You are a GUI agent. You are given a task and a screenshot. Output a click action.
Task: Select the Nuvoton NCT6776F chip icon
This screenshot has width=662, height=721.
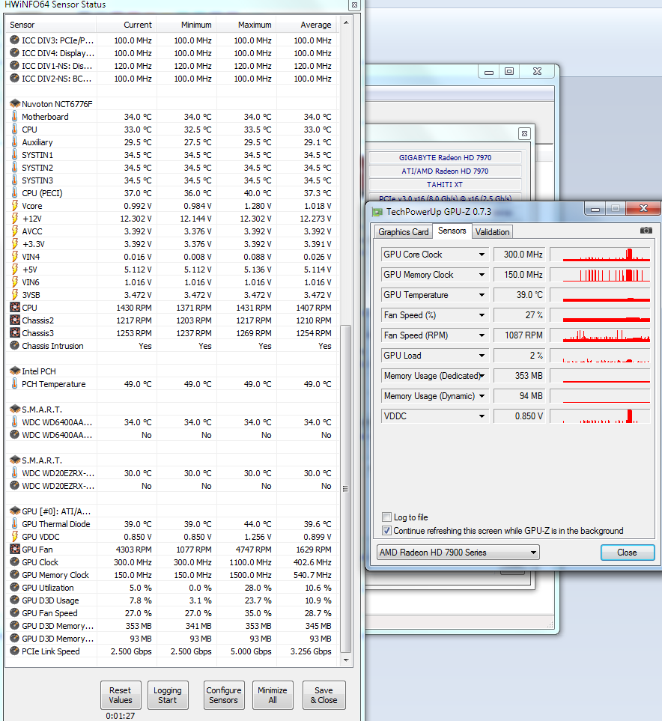click(15, 104)
